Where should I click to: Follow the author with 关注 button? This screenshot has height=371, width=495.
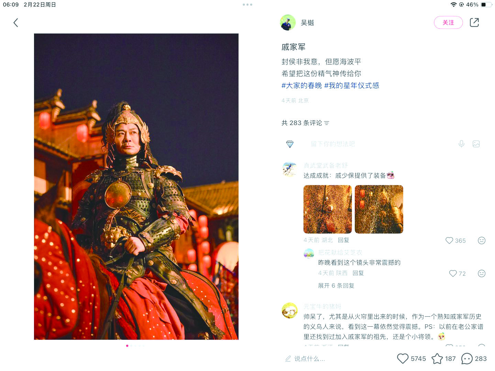[x=448, y=22]
